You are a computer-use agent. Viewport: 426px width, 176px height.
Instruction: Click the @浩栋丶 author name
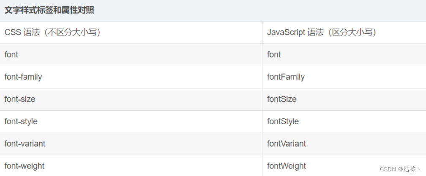click(409, 169)
